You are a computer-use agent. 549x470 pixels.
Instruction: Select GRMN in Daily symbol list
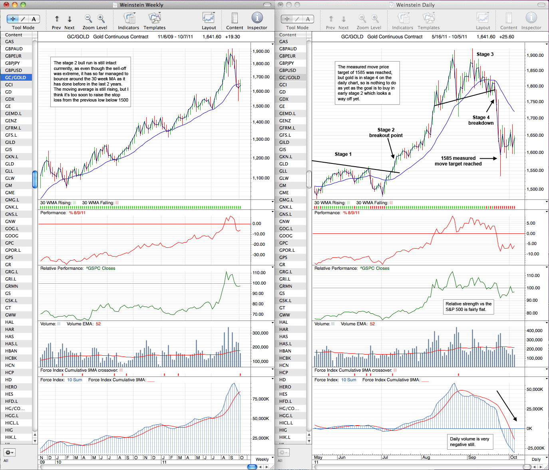pos(290,286)
